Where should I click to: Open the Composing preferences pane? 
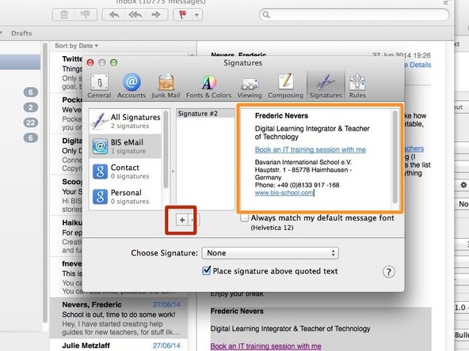point(285,86)
